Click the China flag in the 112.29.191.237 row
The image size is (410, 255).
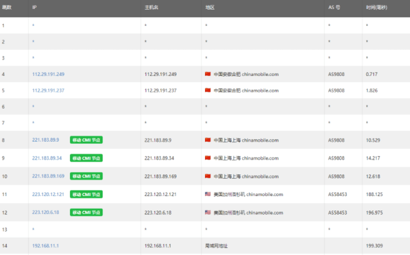pyautogui.click(x=208, y=91)
